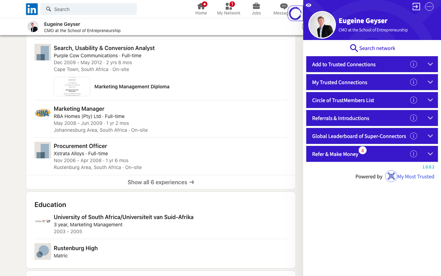441x276 pixels.
Task: Open the Marketing Management Diploma thumbnail
Action: point(72,87)
